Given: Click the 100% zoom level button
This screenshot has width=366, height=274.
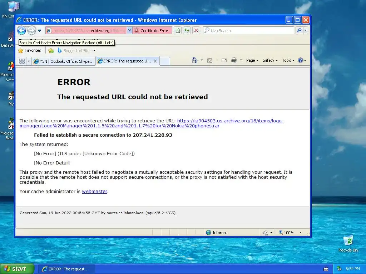Looking at the screenshot, I should (x=286, y=233).
